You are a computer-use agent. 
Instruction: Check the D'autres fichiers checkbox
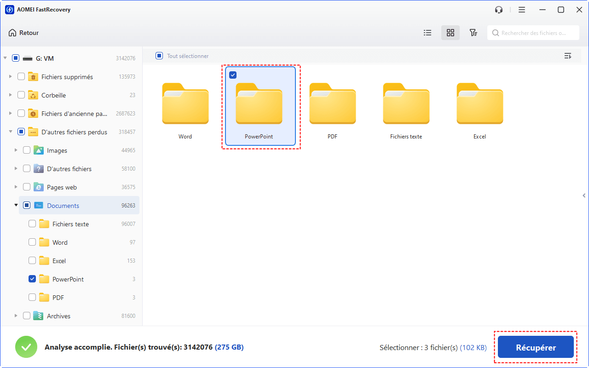[27, 169]
